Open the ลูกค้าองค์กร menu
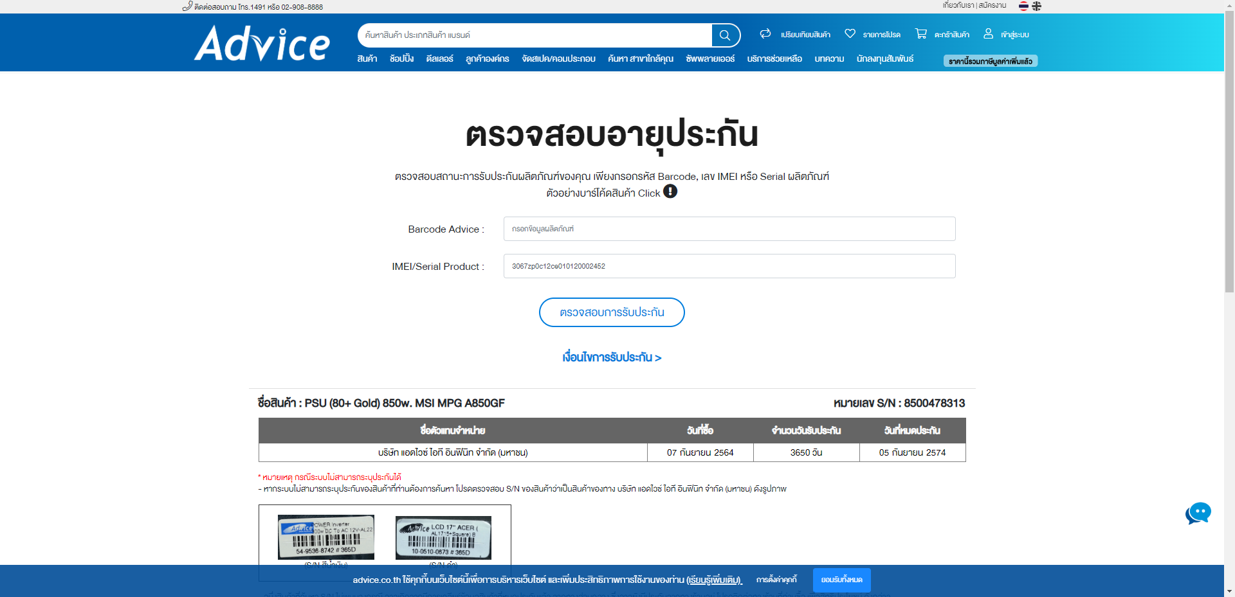Viewport: 1235px width, 597px height. tap(488, 58)
